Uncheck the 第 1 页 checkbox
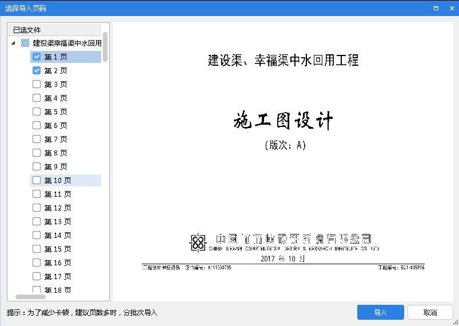 coord(37,57)
